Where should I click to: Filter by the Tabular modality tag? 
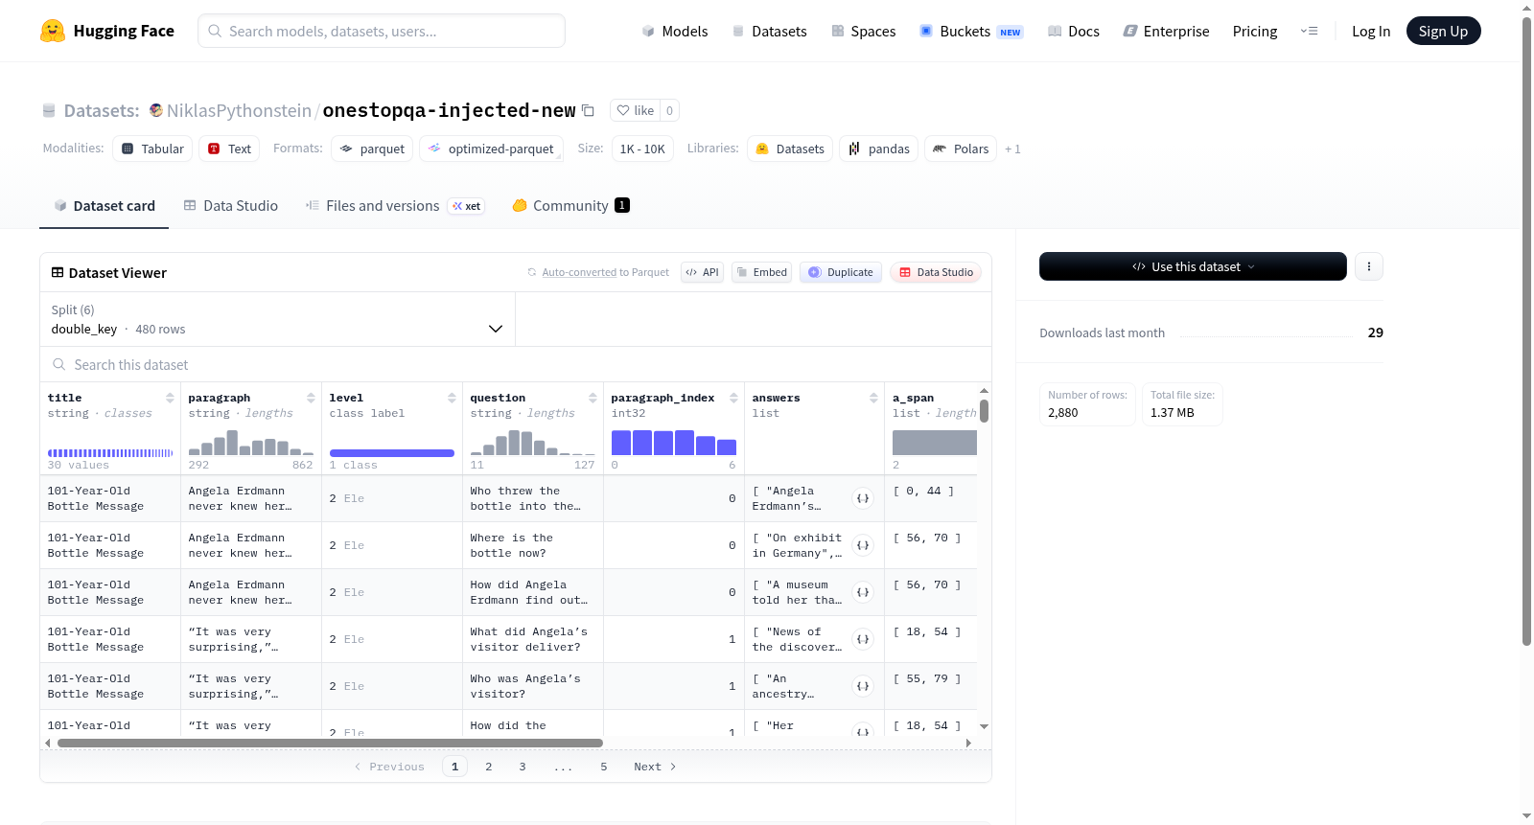click(x=152, y=149)
